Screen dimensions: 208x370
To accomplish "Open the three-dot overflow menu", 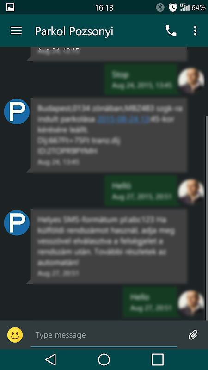I will 195,31.
